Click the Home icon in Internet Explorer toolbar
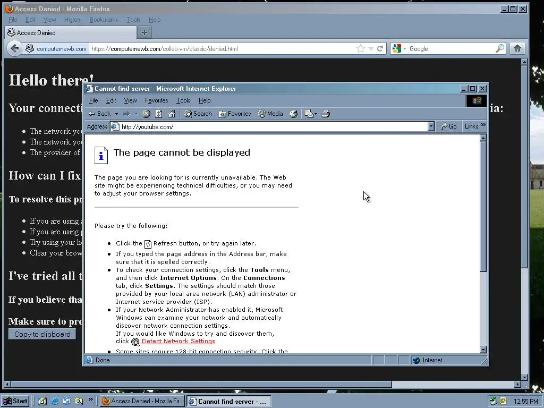The height and width of the screenshot is (408, 544). pyautogui.click(x=172, y=114)
